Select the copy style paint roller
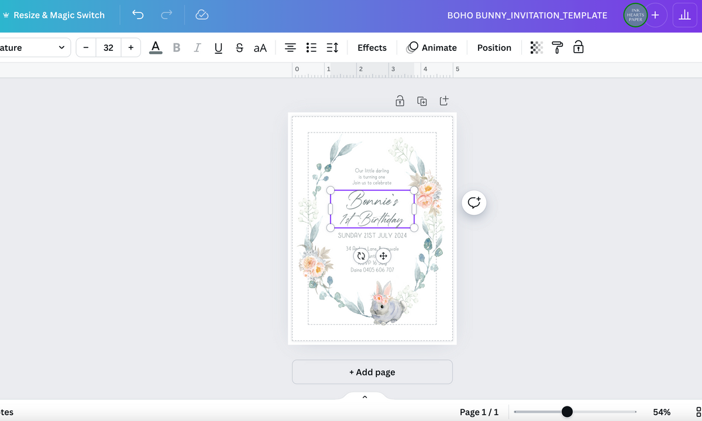The height and width of the screenshot is (421, 702). (557, 47)
